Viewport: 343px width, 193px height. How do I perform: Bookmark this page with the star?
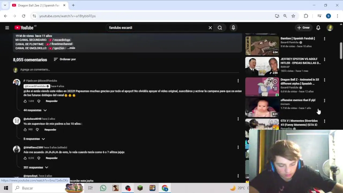pyautogui.click(x=293, y=16)
